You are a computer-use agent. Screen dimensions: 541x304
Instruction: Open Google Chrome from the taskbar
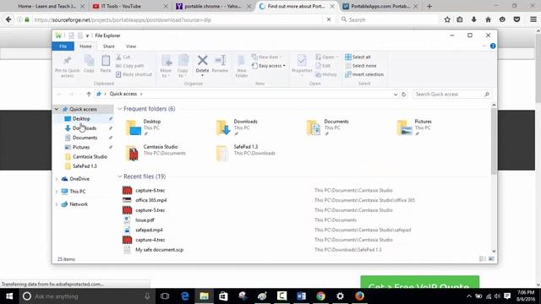pos(320,296)
